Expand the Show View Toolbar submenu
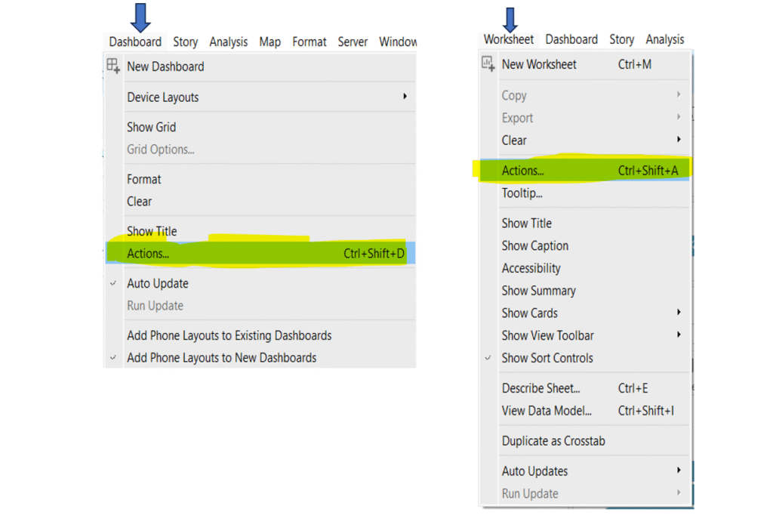 [x=679, y=335]
